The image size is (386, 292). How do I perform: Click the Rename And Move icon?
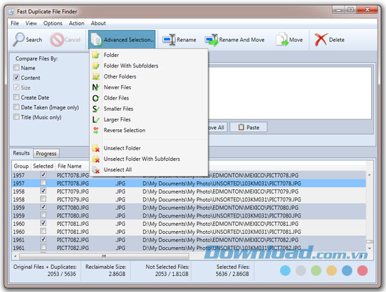211,40
